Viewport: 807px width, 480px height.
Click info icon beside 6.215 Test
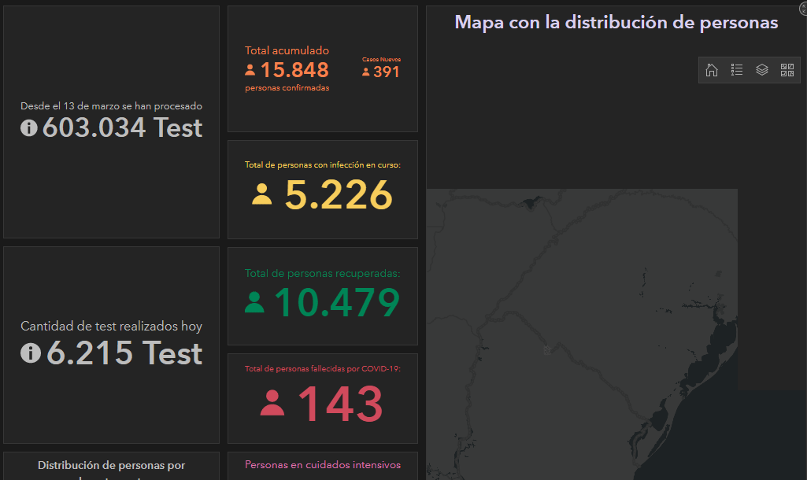click(30, 354)
